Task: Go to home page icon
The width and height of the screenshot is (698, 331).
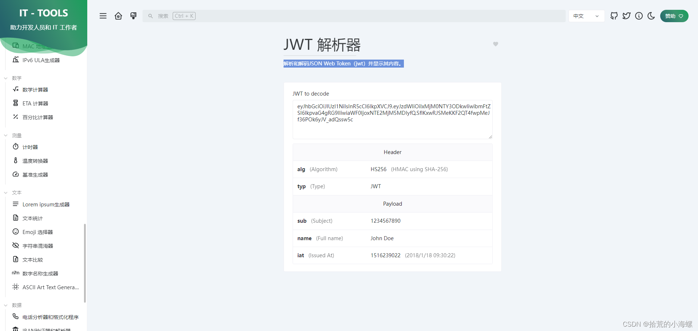Action: tap(118, 16)
